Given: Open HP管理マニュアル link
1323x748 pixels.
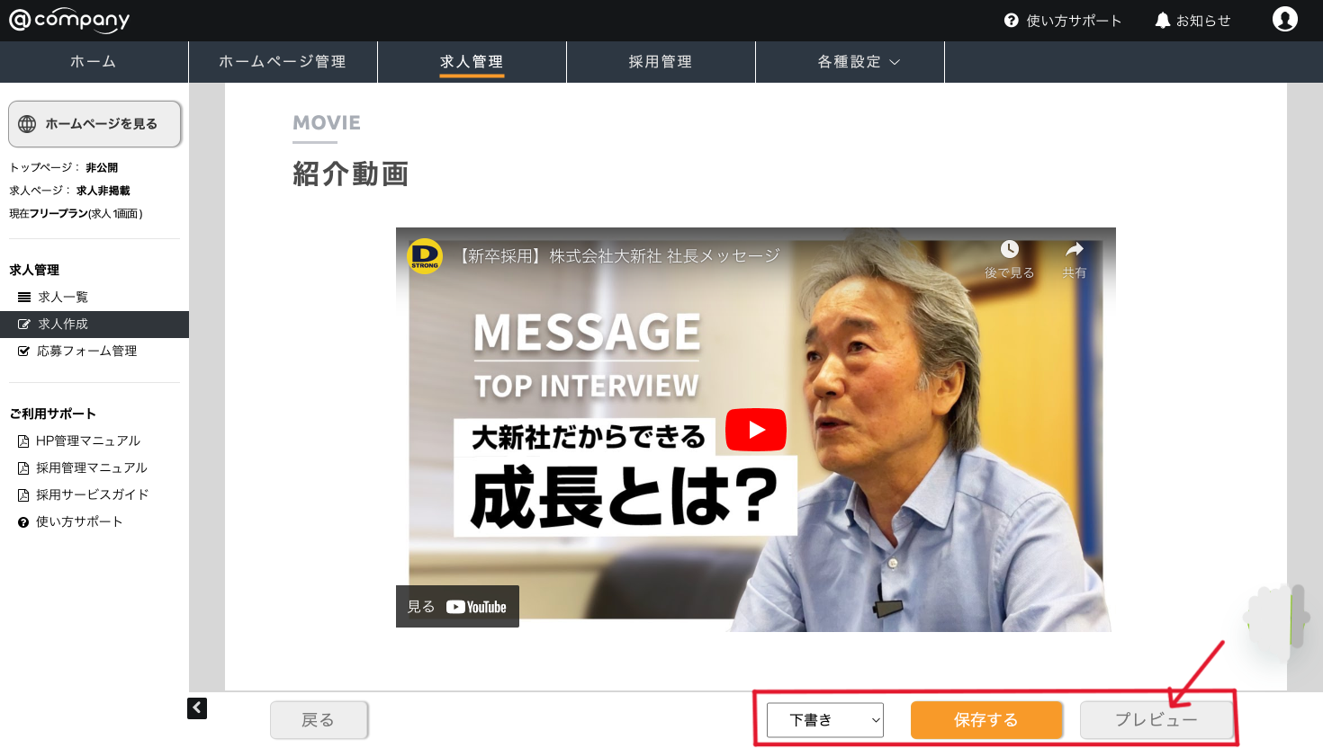Looking at the screenshot, I should pyautogui.click(x=88, y=441).
